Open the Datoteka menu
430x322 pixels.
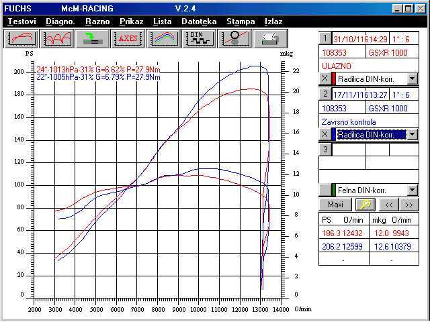click(x=199, y=21)
